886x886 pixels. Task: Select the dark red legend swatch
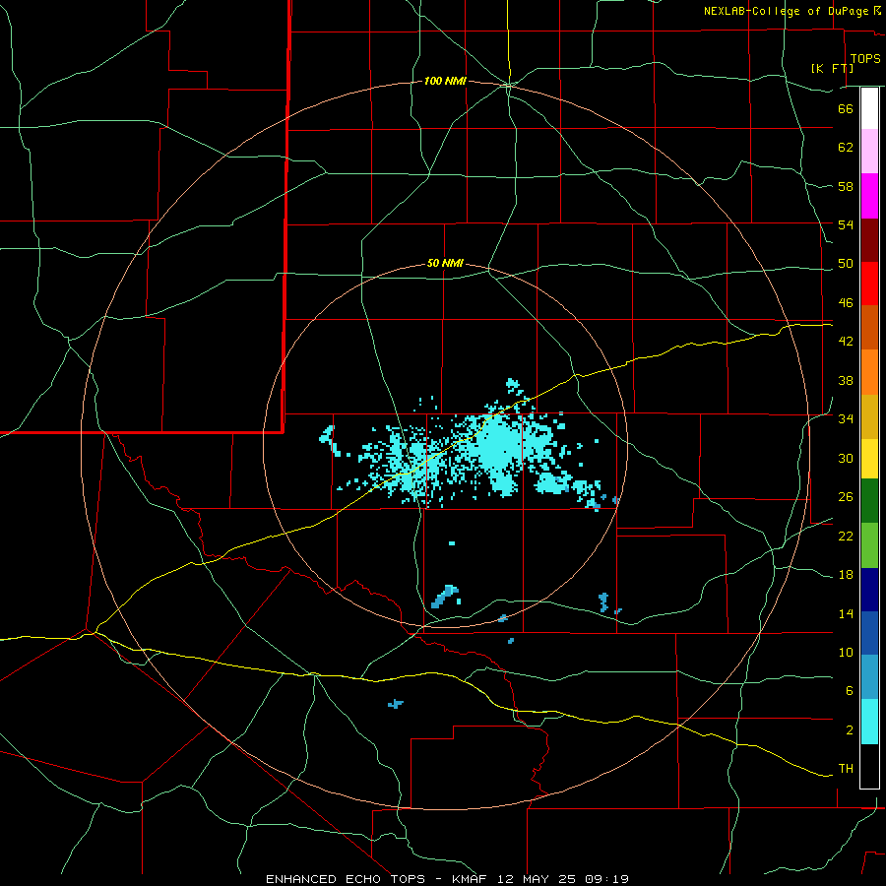click(869, 239)
